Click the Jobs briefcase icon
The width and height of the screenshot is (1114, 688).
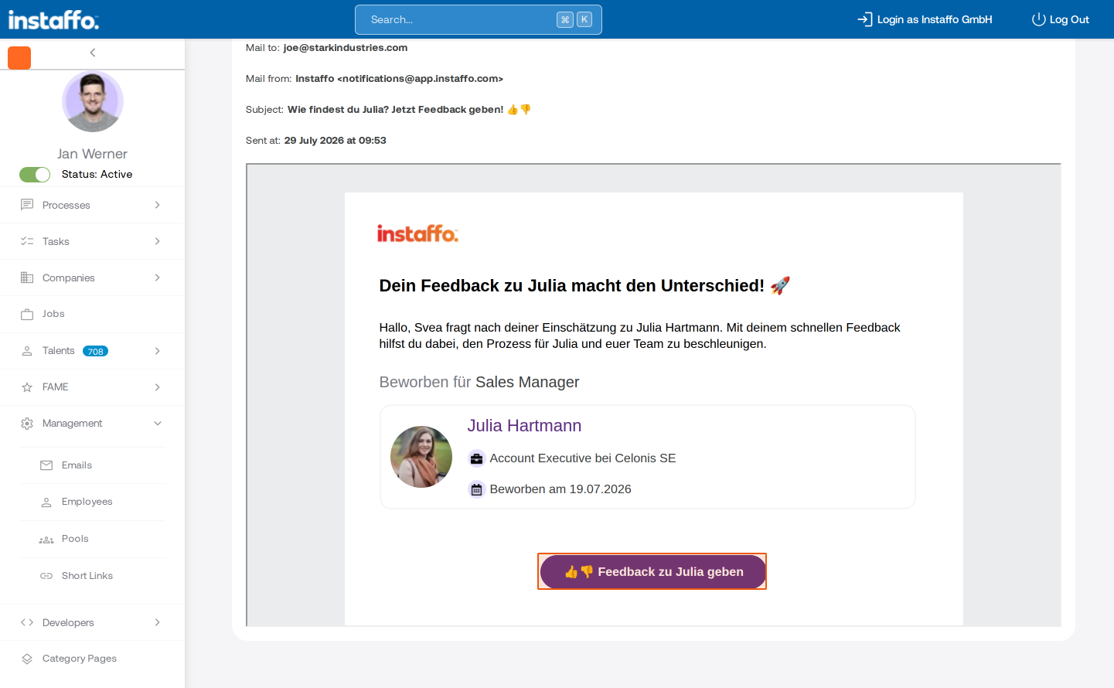[x=27, y=314]
